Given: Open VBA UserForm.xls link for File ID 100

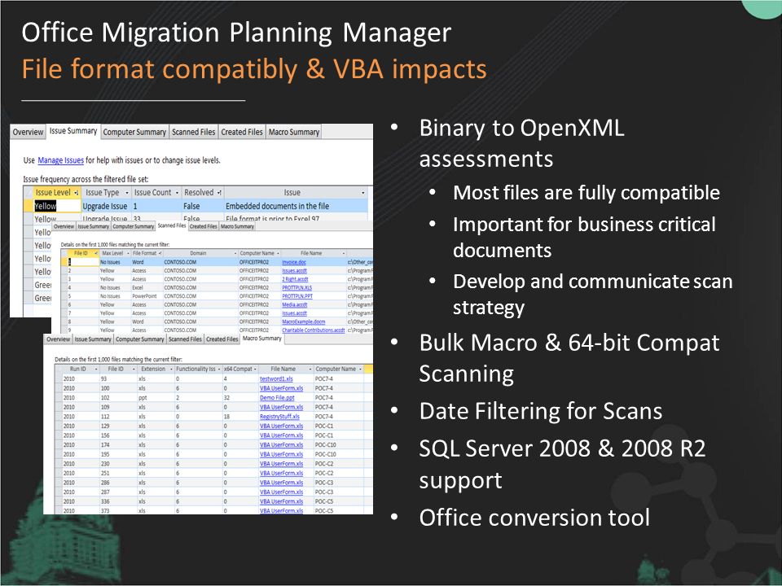Looking at the screenshot, I should pyautogui.click(x=281, y=388).
